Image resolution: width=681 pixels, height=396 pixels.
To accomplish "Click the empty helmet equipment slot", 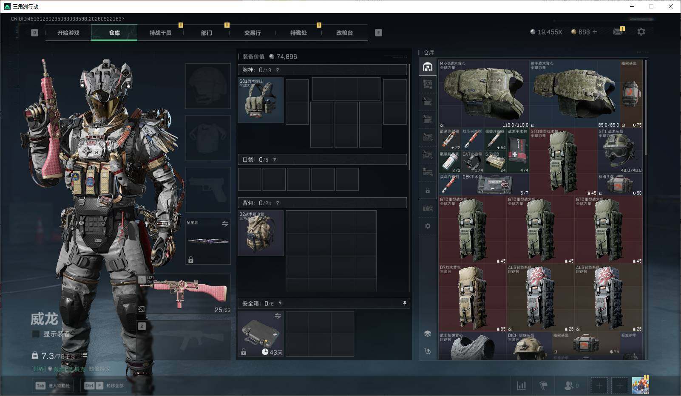I will coord(208,86).
